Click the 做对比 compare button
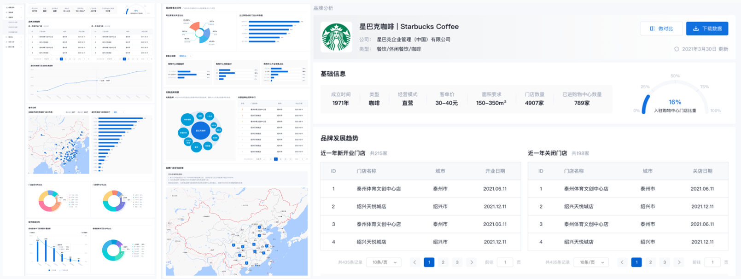Image resolution: width=741 pixels, height=279 pixels. click(661, 29)
